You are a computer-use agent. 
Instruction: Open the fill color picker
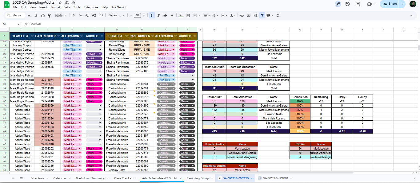(181, 15)
